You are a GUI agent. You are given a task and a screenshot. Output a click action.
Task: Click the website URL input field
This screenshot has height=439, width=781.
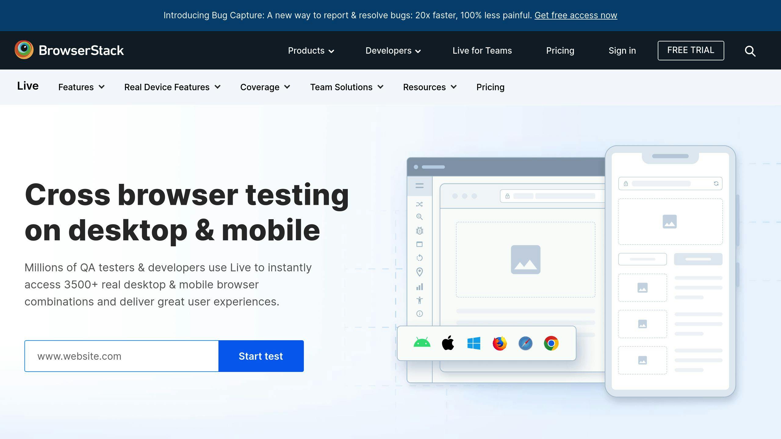[x=122, y=356]
